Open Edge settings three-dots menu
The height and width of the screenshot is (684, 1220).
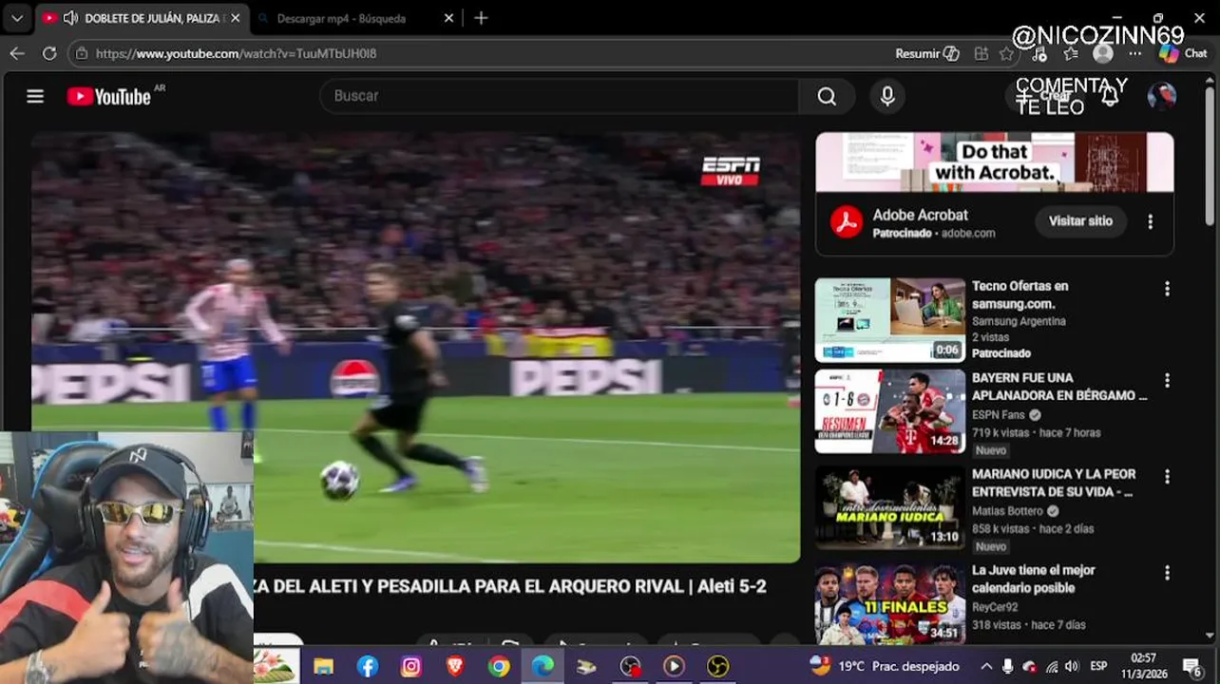tap(1134, 53)
